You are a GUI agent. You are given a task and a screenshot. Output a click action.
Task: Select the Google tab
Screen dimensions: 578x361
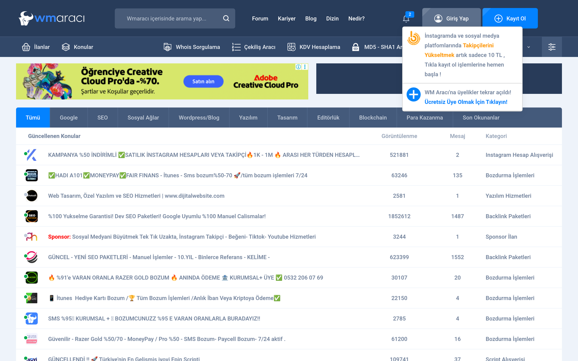coord(69,118)
